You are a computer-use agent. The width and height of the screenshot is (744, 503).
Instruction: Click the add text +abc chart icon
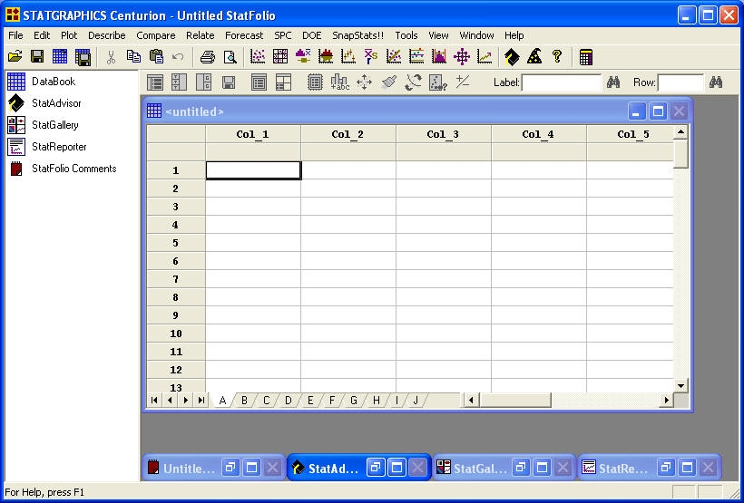click(339, 82)
